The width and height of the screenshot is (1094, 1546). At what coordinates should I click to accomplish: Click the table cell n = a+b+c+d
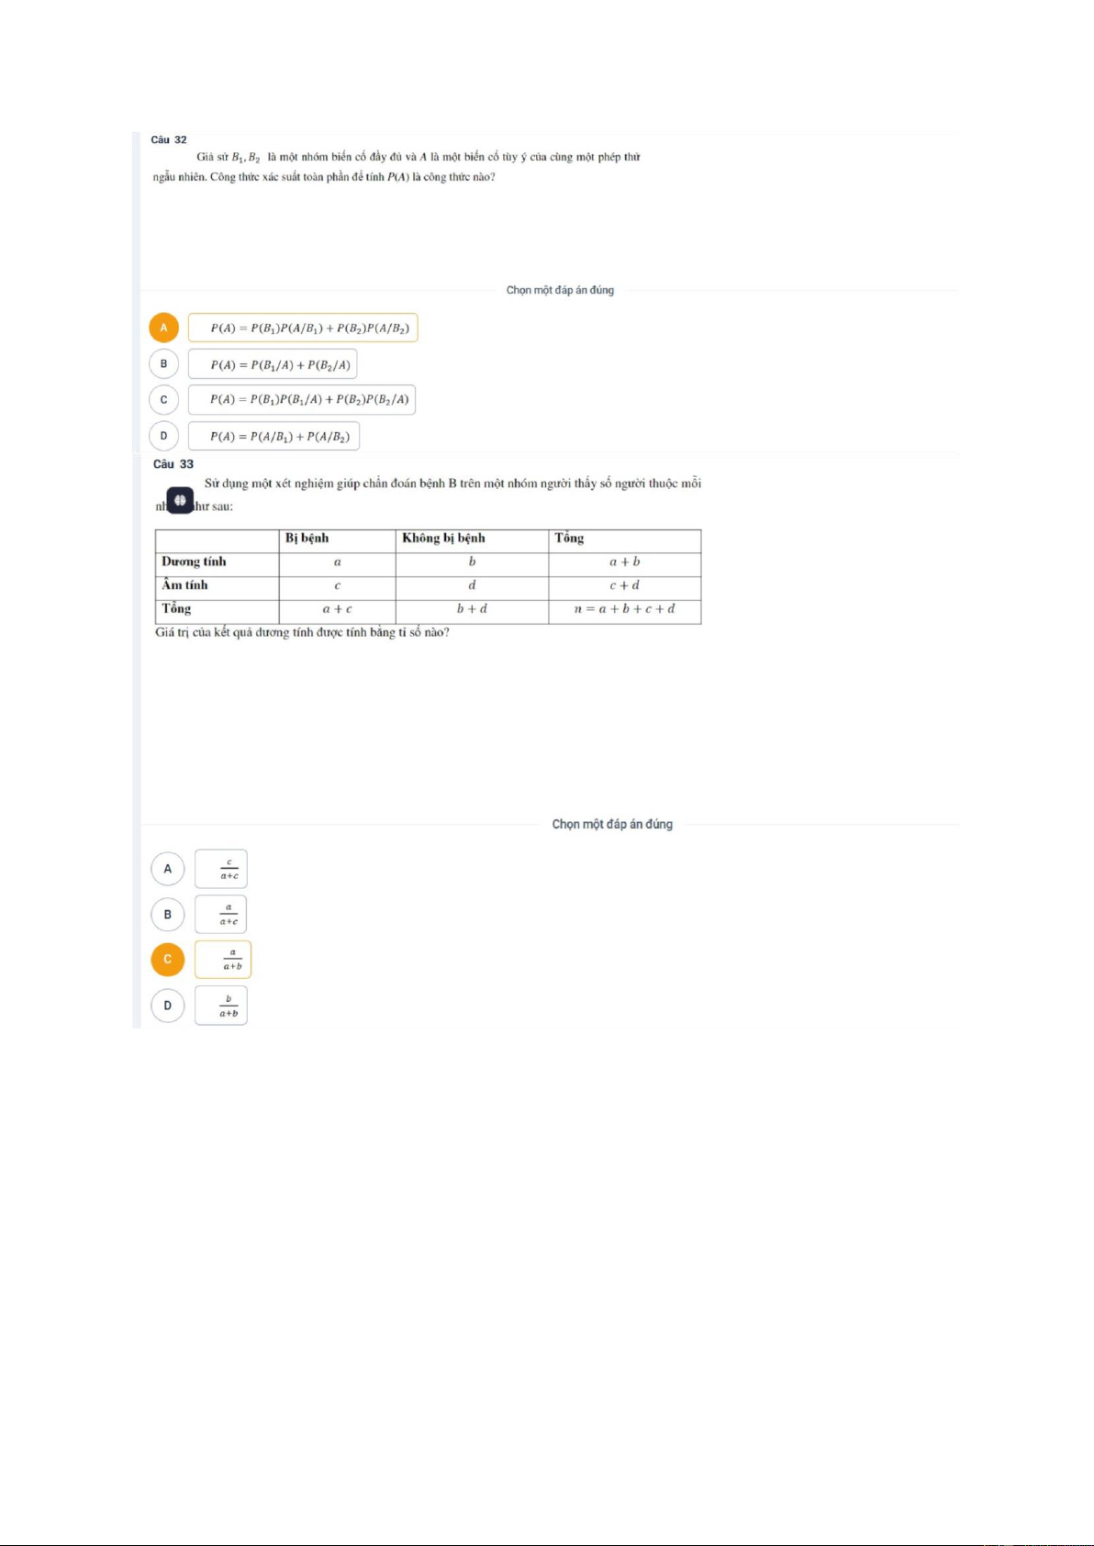[x=624, y=609]
